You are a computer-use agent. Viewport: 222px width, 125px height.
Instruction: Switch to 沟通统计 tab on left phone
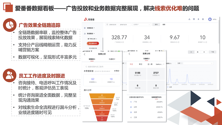[112, 59]
